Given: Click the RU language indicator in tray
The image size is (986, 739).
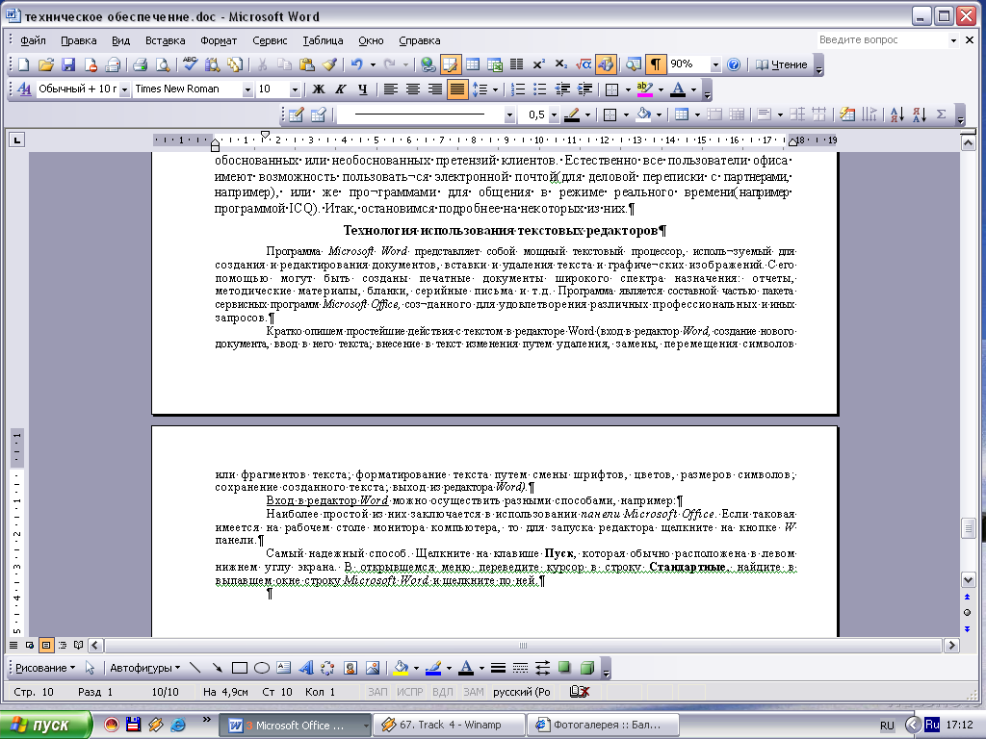Looking at the screenshot, I should point(887,726).
